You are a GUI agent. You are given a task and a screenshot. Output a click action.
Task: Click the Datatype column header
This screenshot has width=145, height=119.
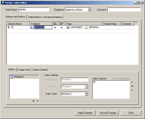pos(41,24)
